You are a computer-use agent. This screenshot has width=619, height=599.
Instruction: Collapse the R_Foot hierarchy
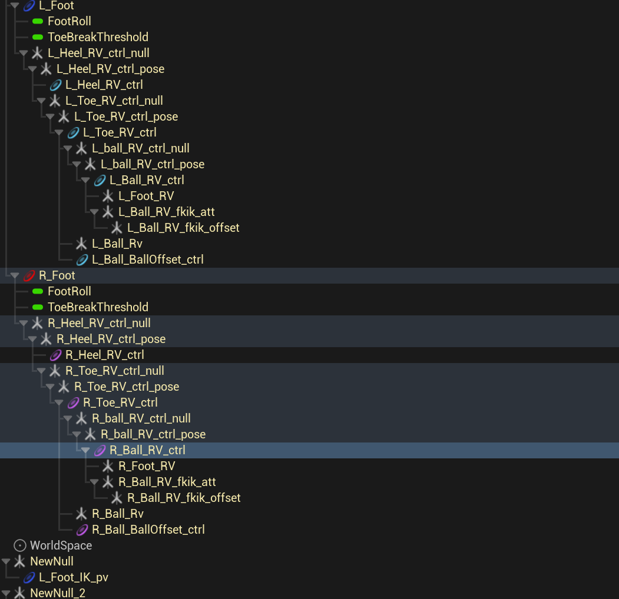pos(15,275)
